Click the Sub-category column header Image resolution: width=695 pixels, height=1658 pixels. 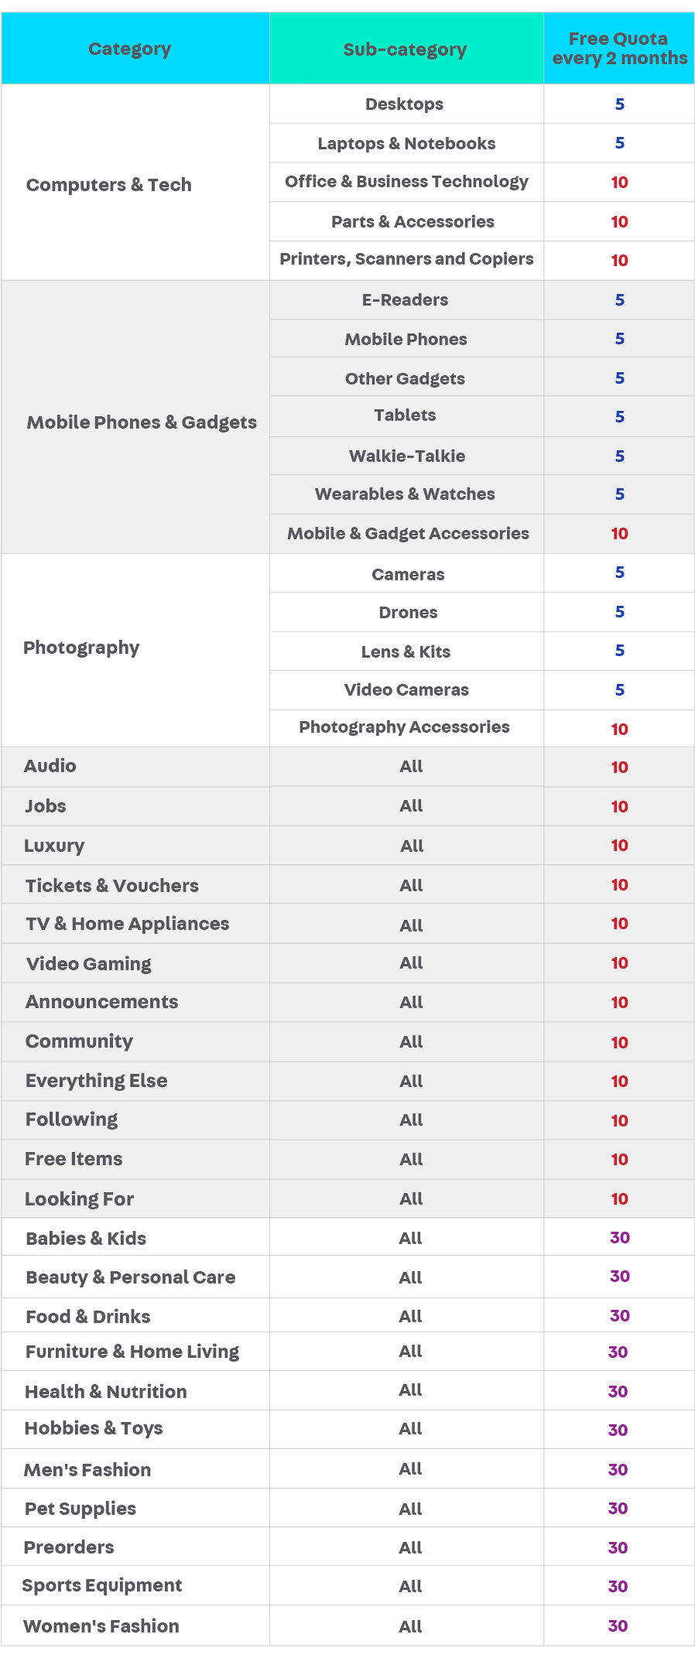pos(406,48)
